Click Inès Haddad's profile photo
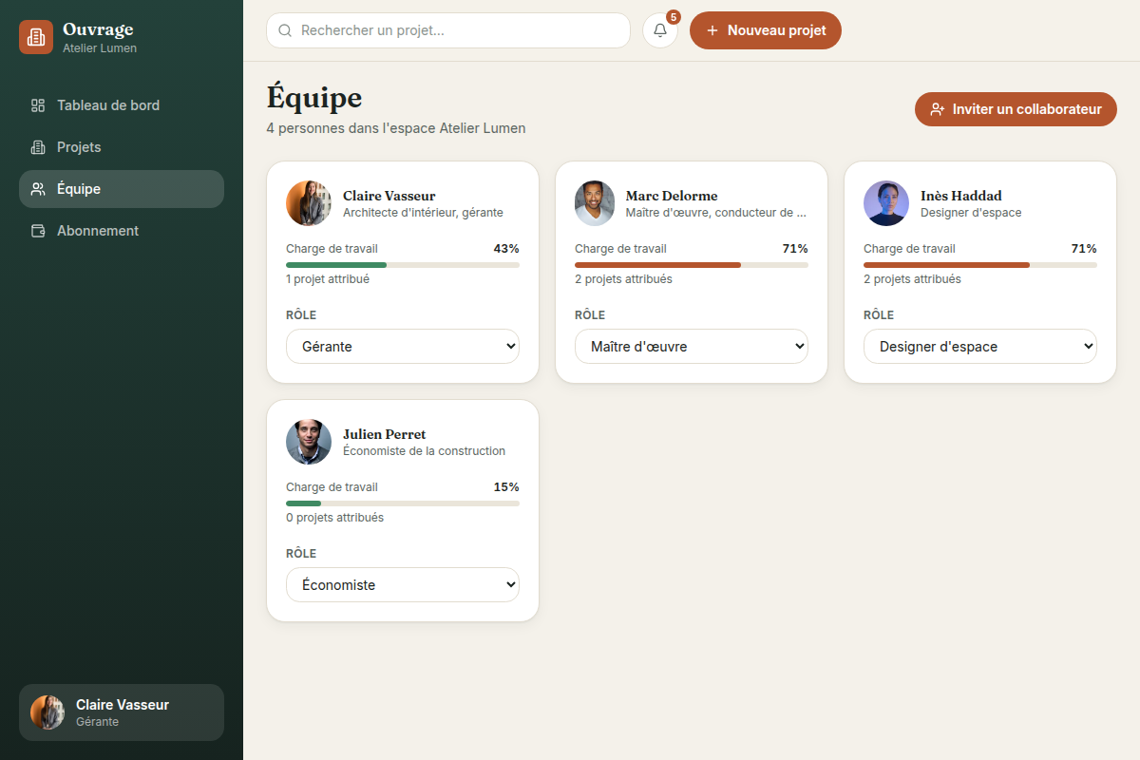This screenshot has width=1140, height=760. 886,203
